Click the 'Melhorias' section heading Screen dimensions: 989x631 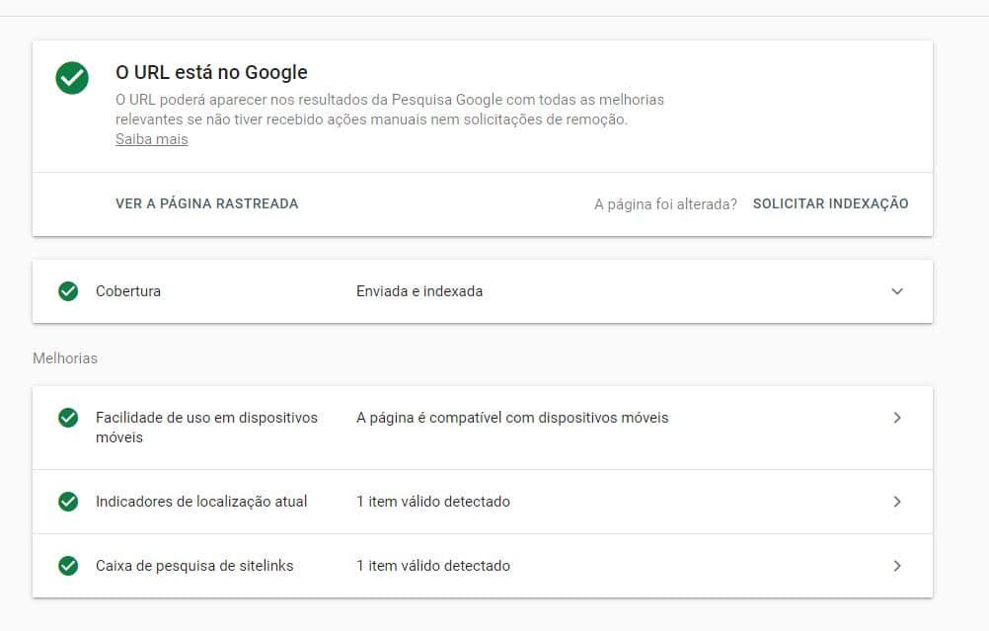tap(65, 358)
